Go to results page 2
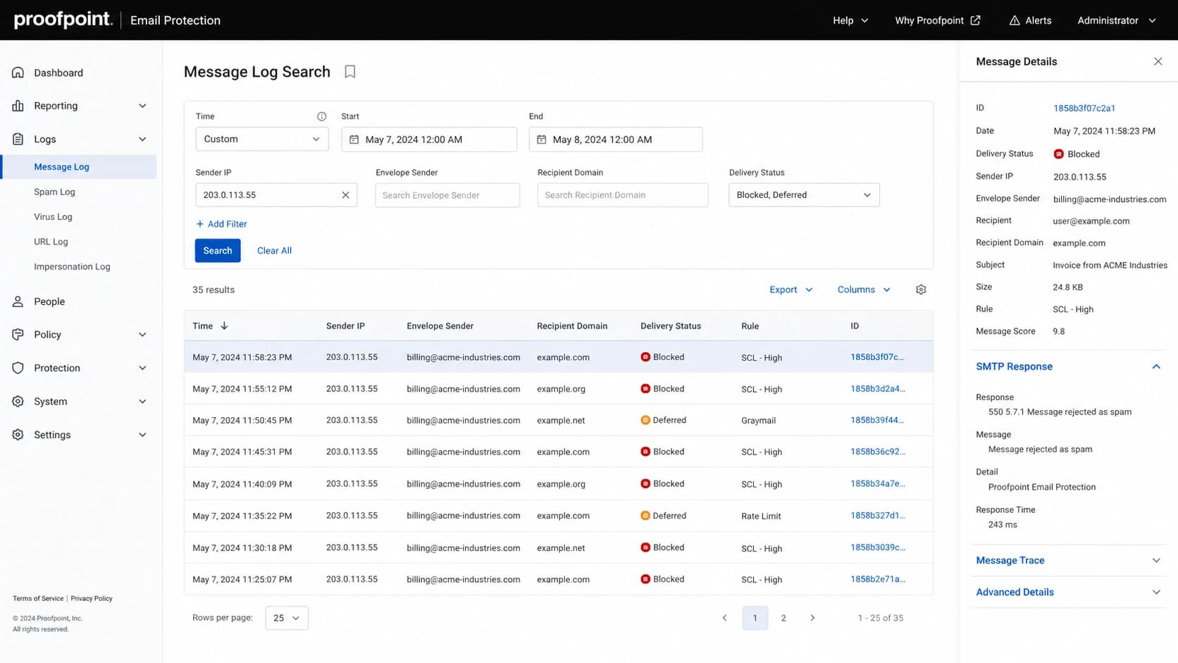The image size is (1178, 663). 783,618
